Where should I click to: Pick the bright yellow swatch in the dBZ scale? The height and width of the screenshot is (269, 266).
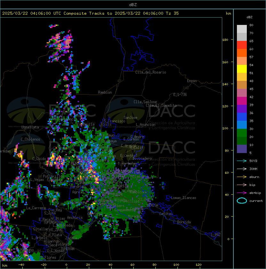[242, 69]
